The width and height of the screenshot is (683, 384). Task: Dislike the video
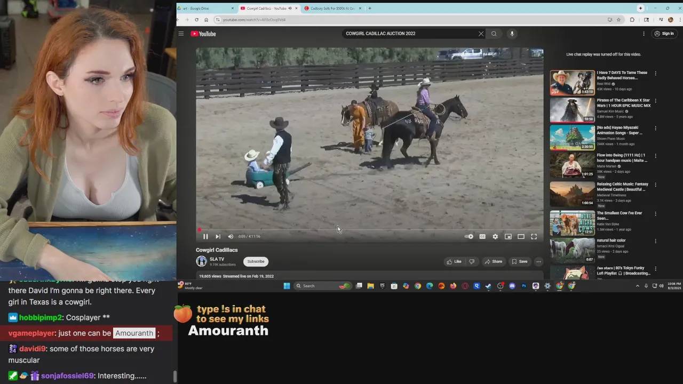click(472, 261)
